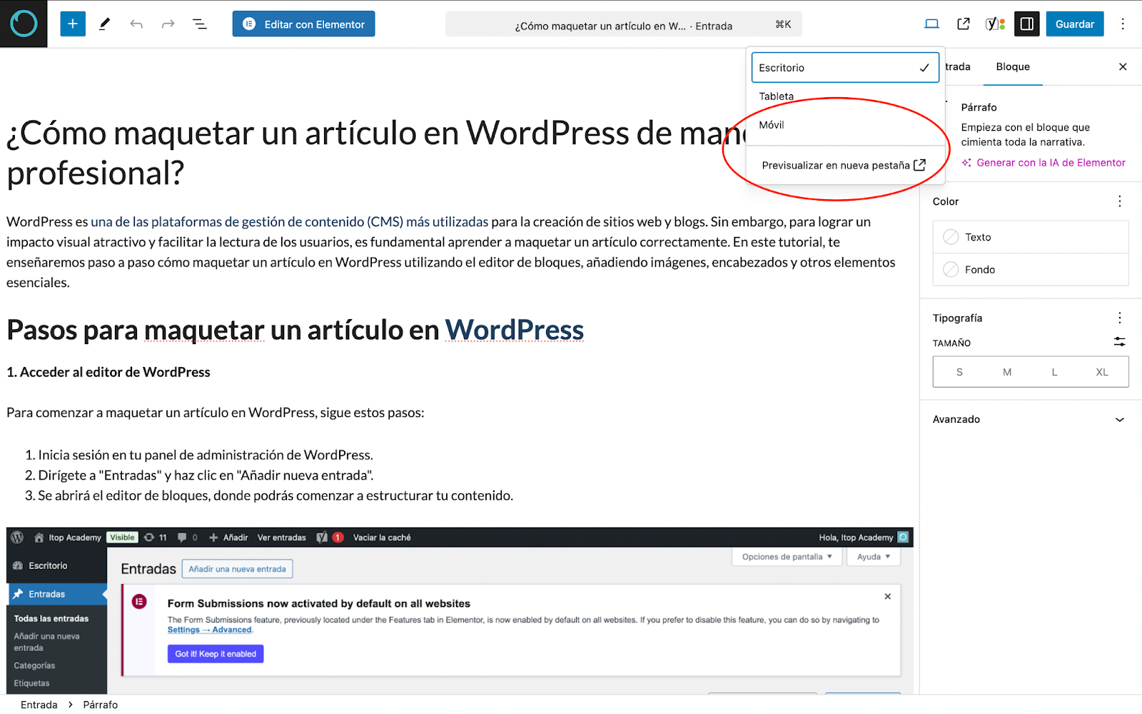Click the embedded Entradas screenshot image
Screen dimensions: 1142x714
pos(460,610)
